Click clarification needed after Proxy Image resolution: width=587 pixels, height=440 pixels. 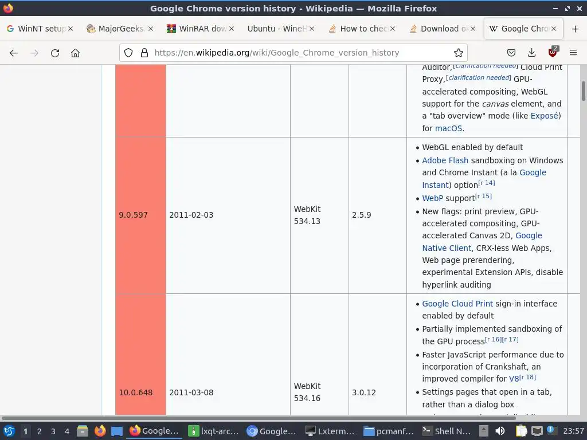pos(479,77)
